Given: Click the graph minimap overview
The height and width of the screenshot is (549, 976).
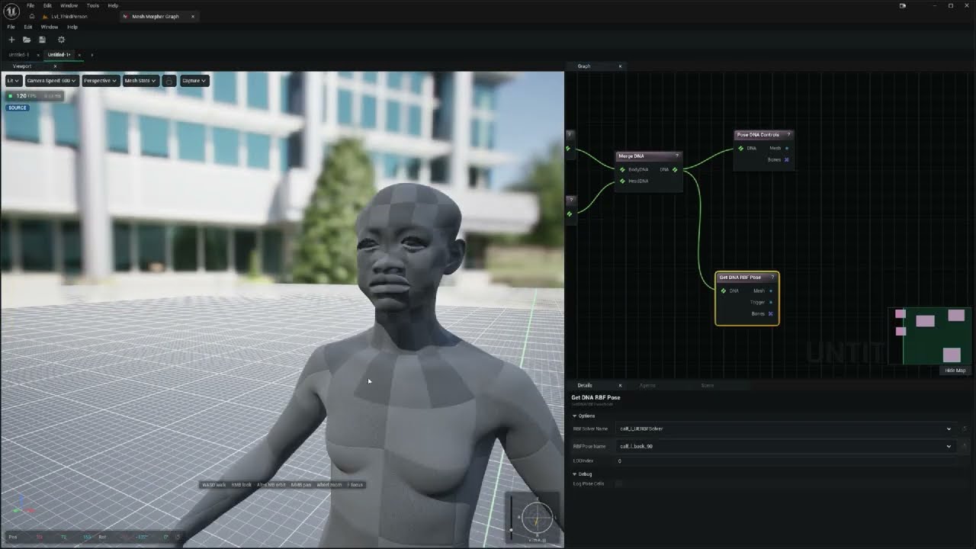Looking at the screenshot, I should click(x=929, y=336).
